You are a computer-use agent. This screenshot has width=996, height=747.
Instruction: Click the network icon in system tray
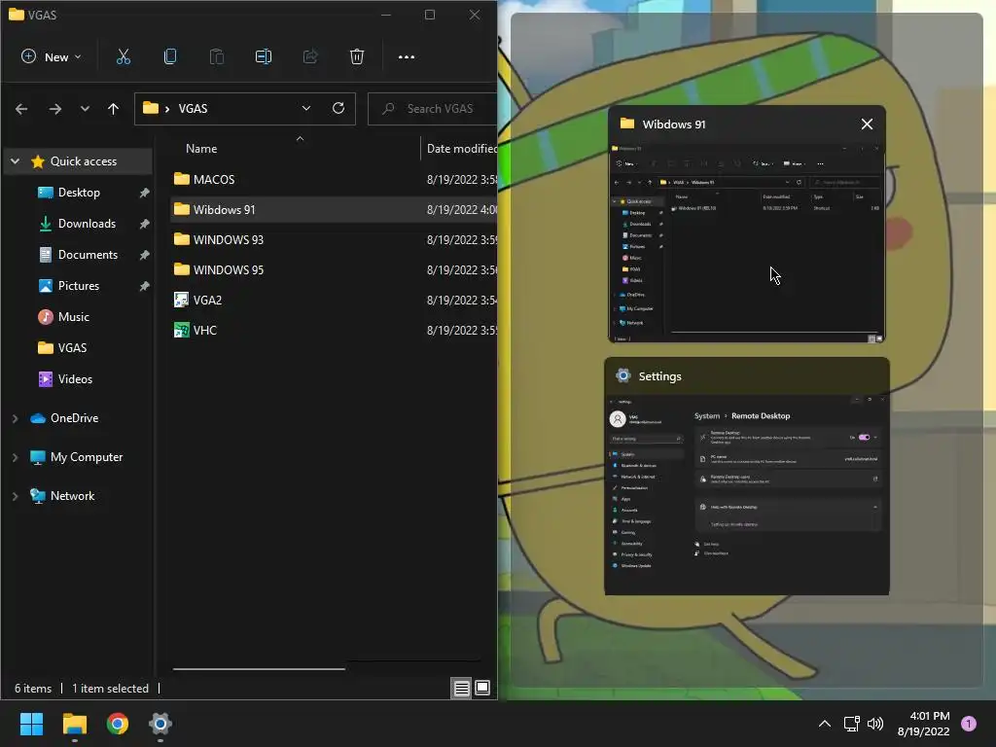click(x=851, y=724)
